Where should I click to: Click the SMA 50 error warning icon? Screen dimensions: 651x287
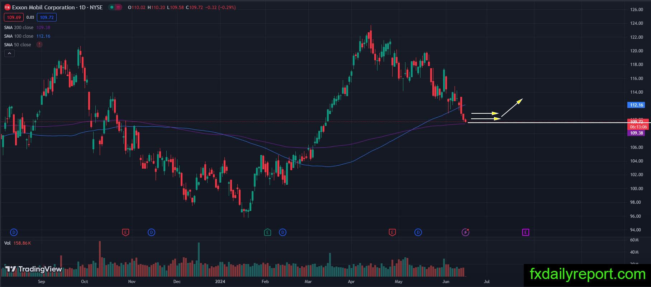coord(39,45)
